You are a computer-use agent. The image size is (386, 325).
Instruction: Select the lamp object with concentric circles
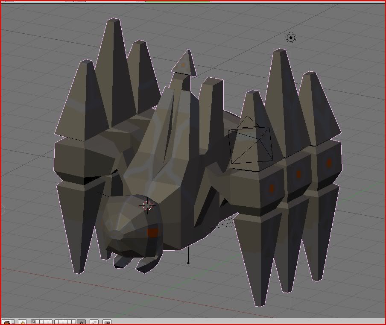(x=291, y=38)
